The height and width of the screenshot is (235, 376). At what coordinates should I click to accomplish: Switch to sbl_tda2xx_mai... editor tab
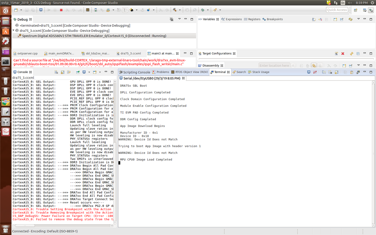click(x=95, y=53)
